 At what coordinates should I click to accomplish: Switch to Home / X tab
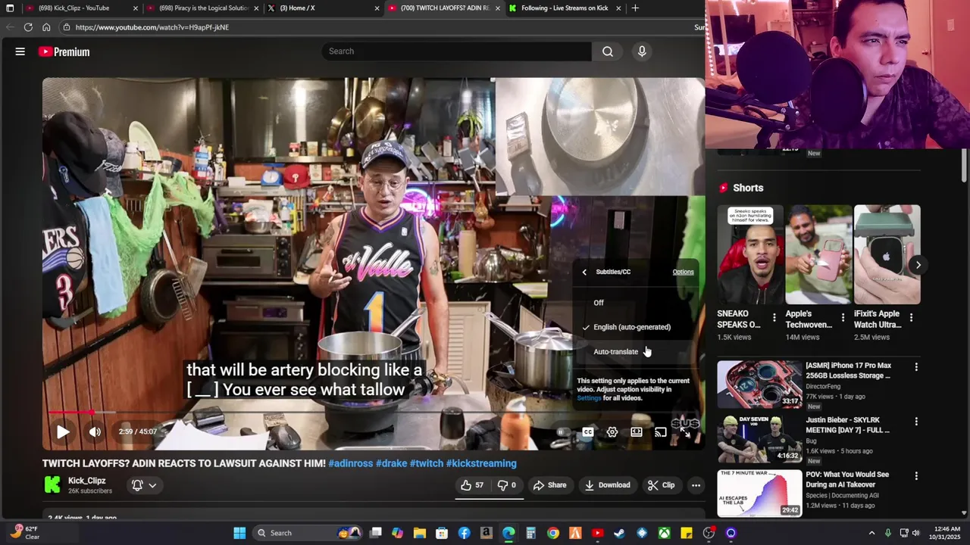click(x=323, y=8)
